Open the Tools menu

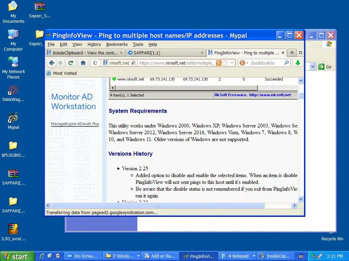pyautogui.click(x=138, y=45)
